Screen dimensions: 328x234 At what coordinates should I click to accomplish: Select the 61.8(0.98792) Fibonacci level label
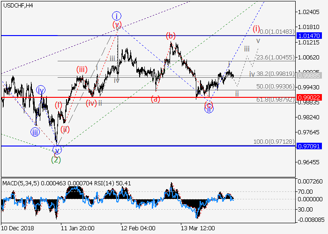click(x=276, y=100)
